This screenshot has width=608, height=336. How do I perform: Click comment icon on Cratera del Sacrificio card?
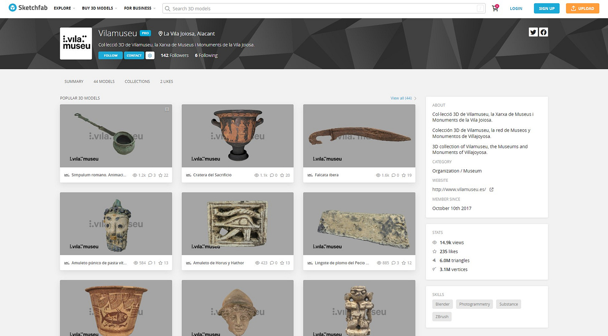272,175
